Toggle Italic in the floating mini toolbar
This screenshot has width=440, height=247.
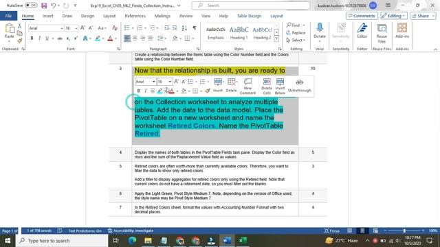coord(145,91)
